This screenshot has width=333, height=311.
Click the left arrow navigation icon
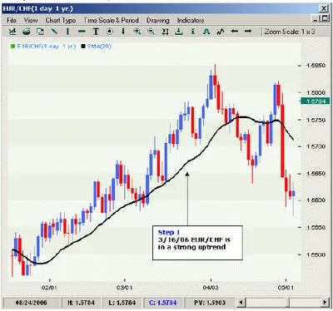point(235,31)
